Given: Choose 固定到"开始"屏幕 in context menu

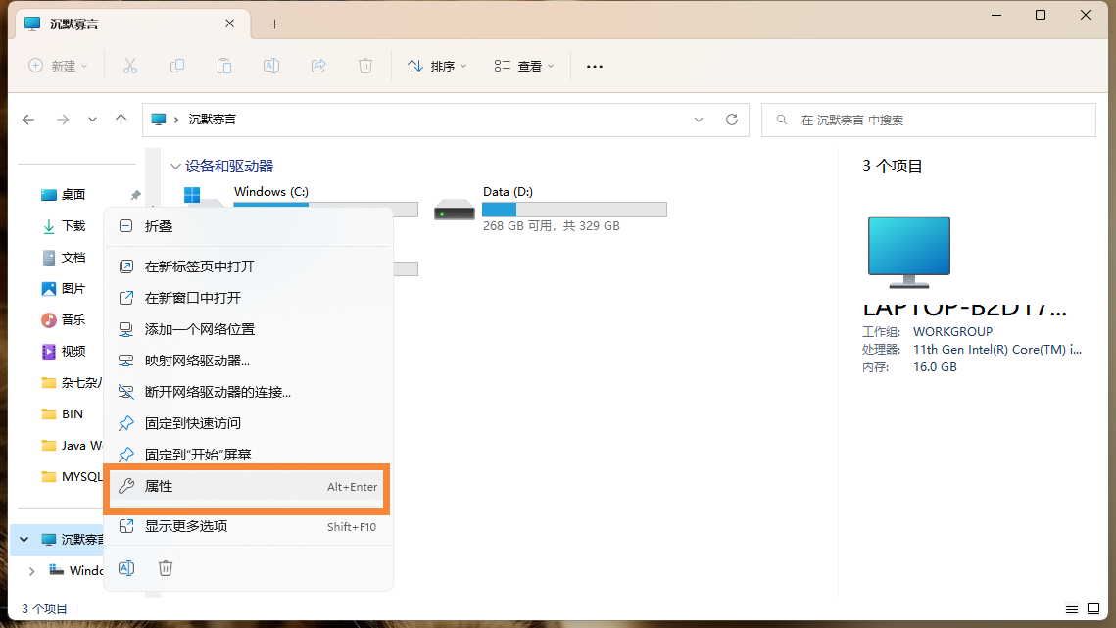Looking at the screenshot, I should point(249,455).
